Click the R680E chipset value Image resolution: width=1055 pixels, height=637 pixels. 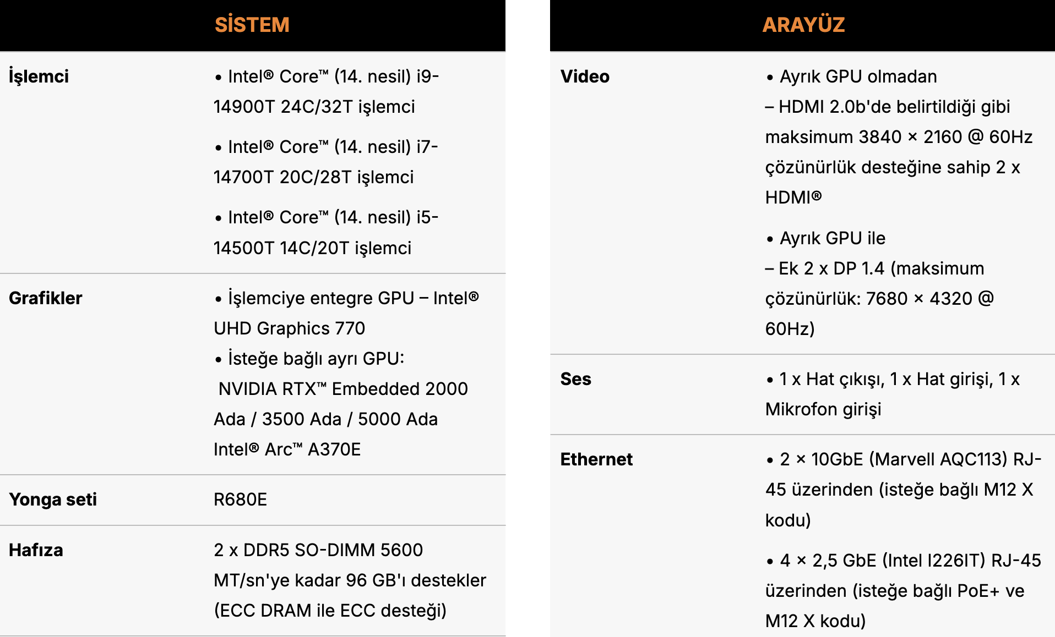(241, 499)
